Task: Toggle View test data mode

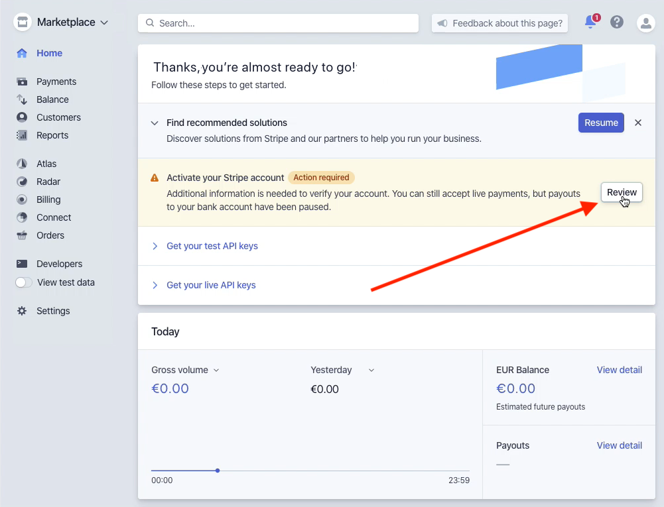Action: point(23,282)
